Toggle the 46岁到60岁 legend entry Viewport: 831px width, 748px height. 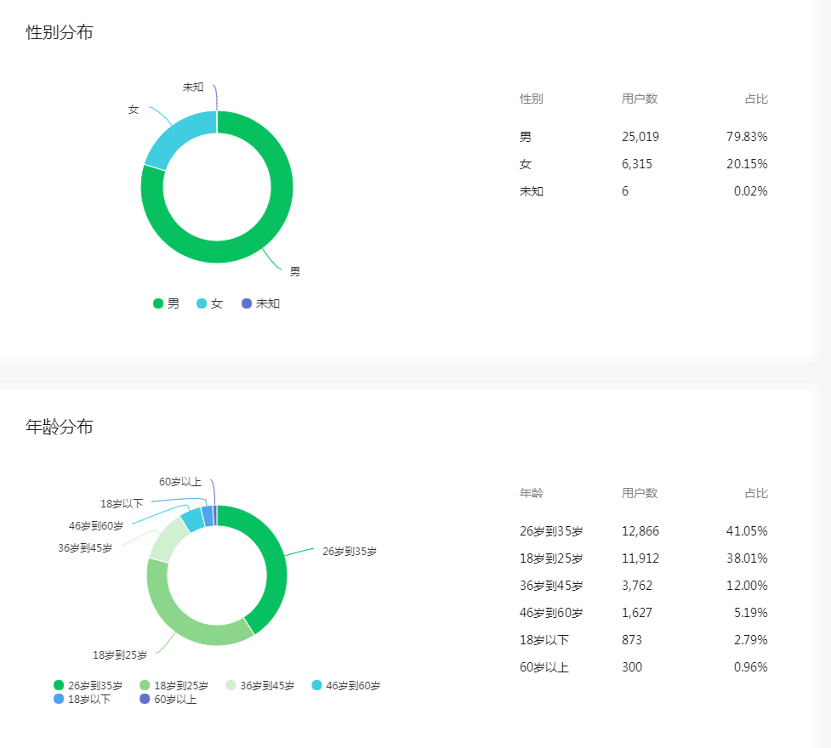pos(345,685)
